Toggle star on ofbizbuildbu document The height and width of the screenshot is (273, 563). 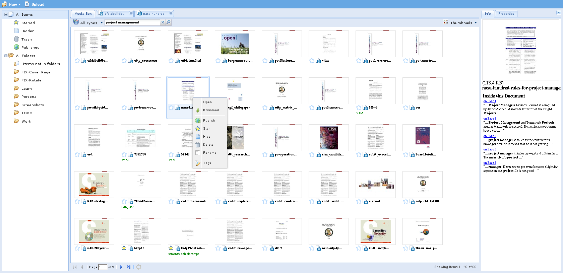(x=77, y=61)
